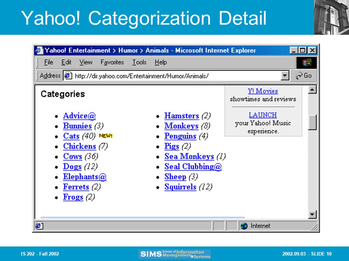Screen dimensions: 349x261
Task: Click the scrollbar up arrow
Action: pos(312,90)
